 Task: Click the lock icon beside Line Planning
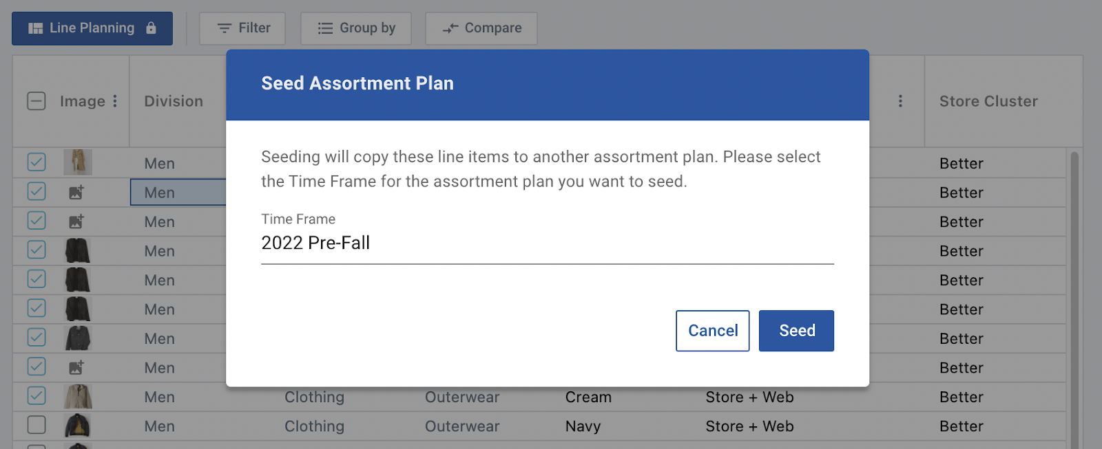click(x=151, y=28)
